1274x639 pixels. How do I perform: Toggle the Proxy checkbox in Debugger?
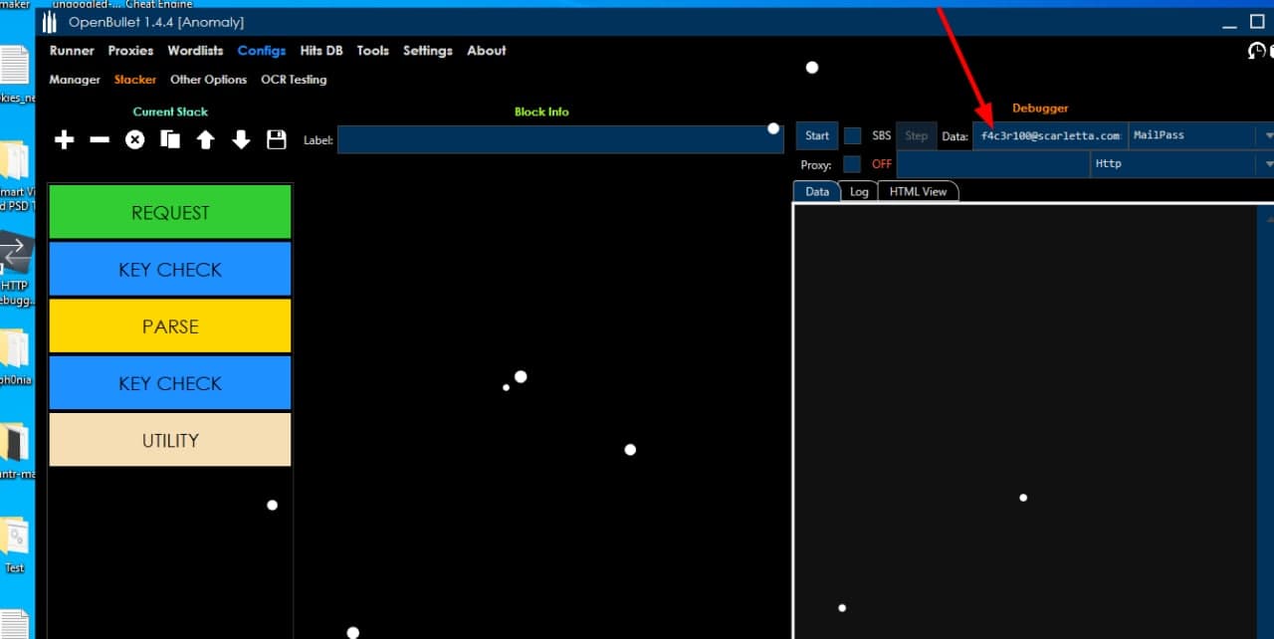852,164
